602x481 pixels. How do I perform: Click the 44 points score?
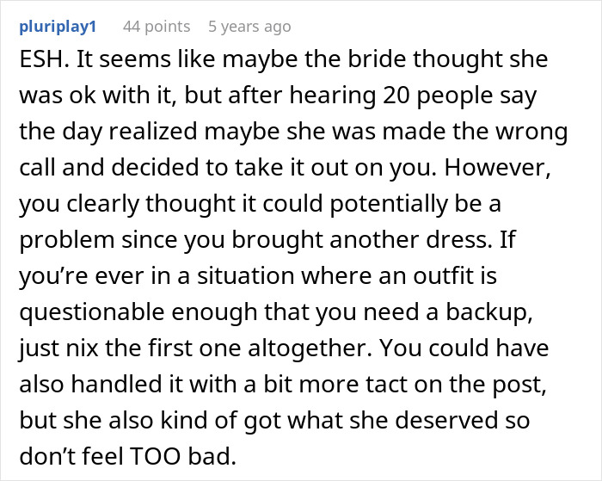(x=156, y=27)
